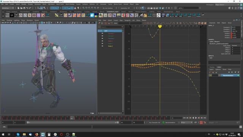This screenshot has height=137, width=243.
Task: Open a scene using the folder icon
Action: point(21,8)
